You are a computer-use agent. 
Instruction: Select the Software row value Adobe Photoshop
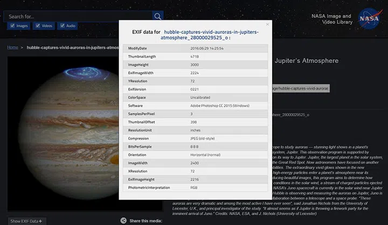(219, 106)
